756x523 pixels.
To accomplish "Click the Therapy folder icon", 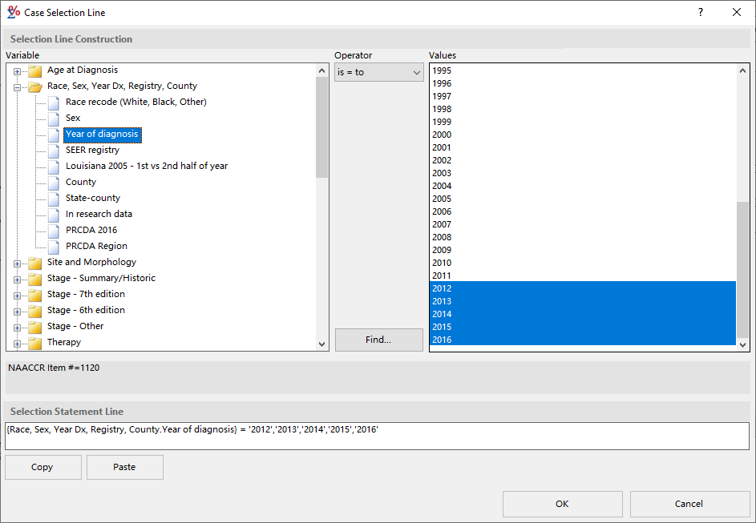I will pyautogui.click(x=34, y=343).
